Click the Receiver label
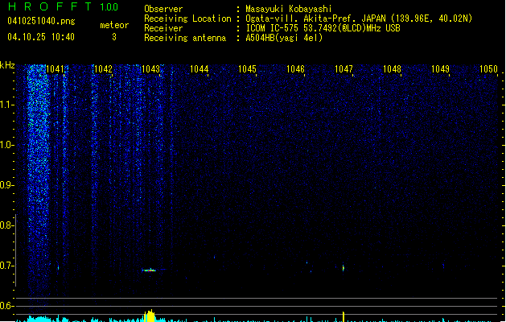The width and height of the screenshot is (506, 322). click(163, 28)
